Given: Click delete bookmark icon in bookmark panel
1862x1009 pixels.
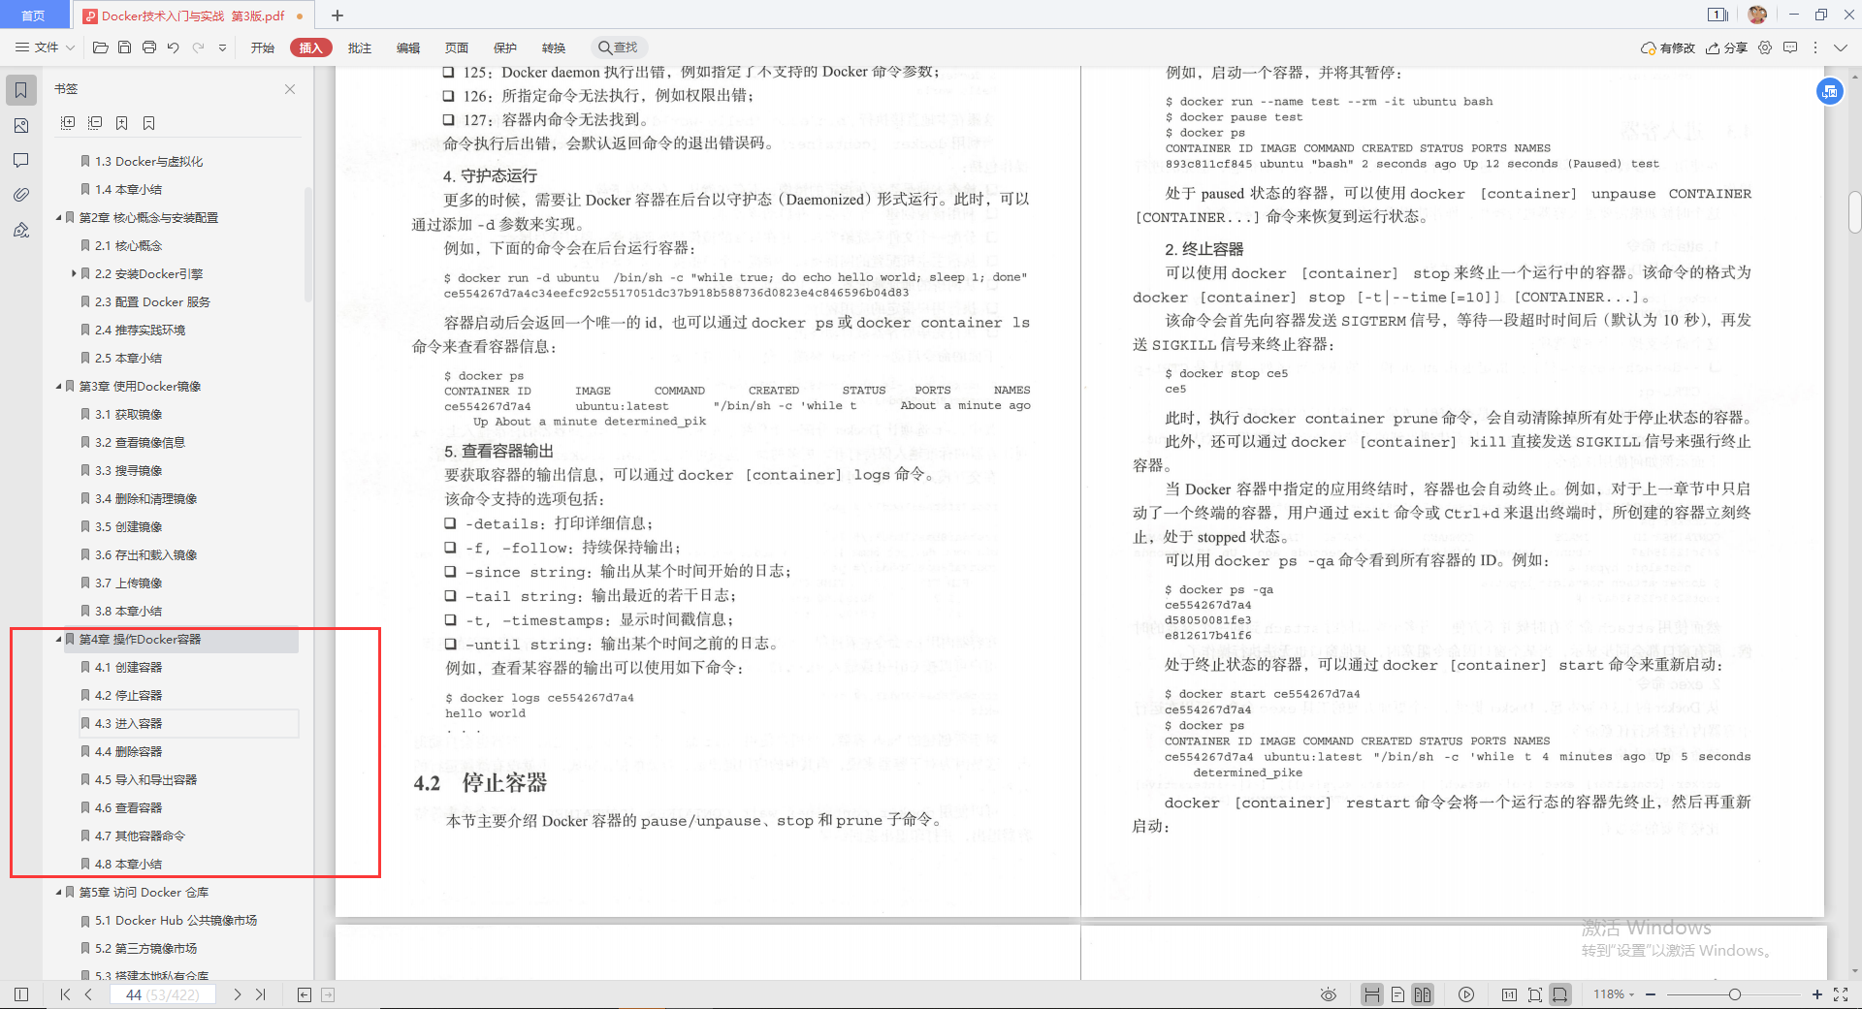Looking at the screenshot, I should pyautogui.click(x=148, y=123).
